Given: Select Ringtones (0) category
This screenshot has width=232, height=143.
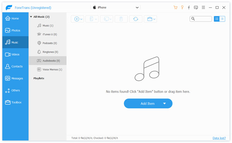Looking at the screenshot, I should [x=48, y=52].
